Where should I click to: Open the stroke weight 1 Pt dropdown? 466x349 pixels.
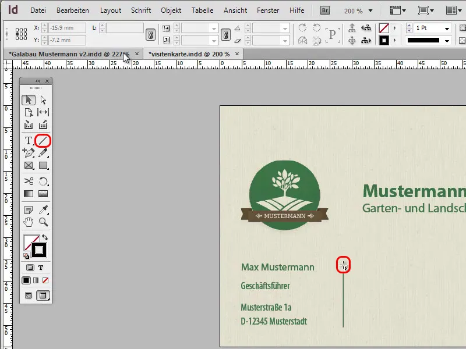447,29
